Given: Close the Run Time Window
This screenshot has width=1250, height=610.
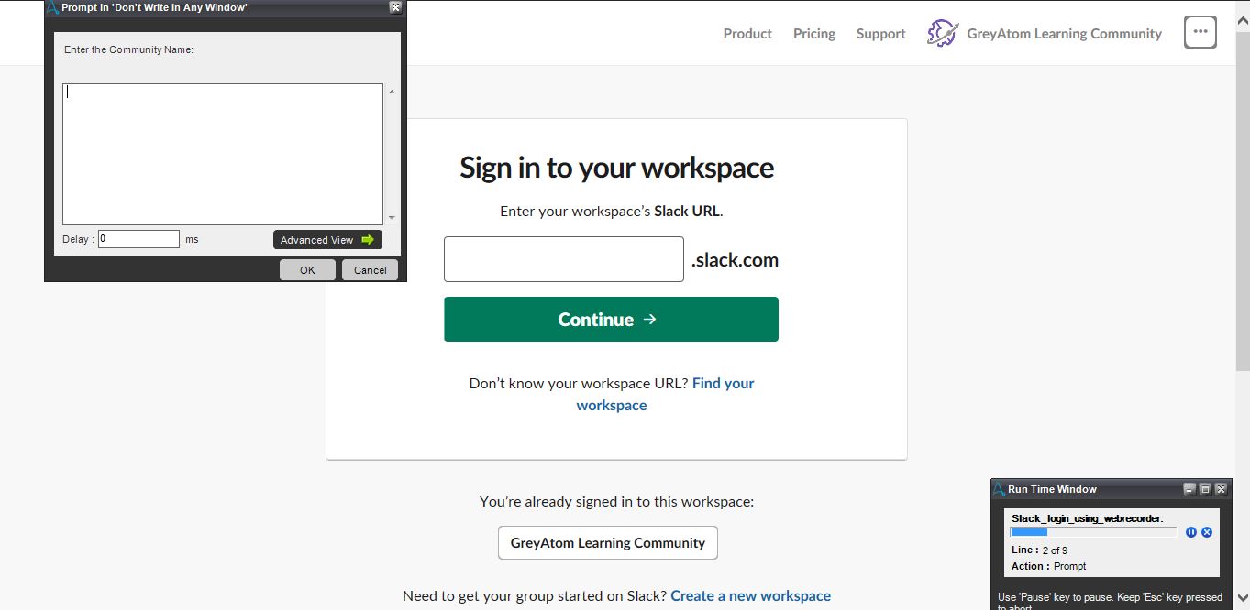Looking at the screenshot, I should 1221,489.
